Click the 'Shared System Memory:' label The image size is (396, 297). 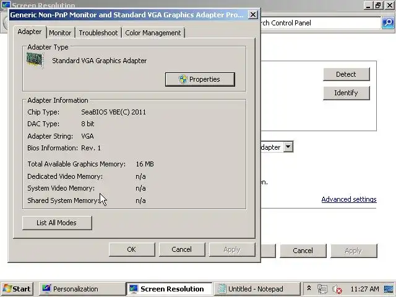pyautogui.click(x=63, y=200)
